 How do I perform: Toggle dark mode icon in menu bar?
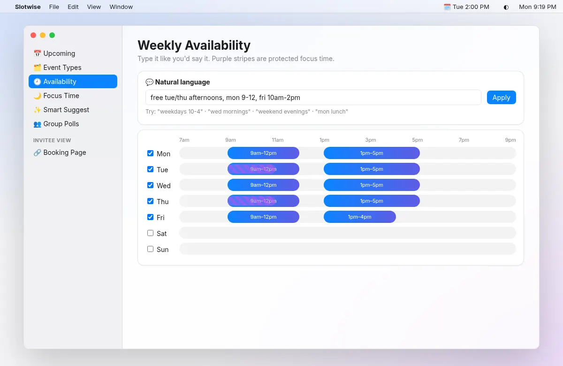point(506,7)
